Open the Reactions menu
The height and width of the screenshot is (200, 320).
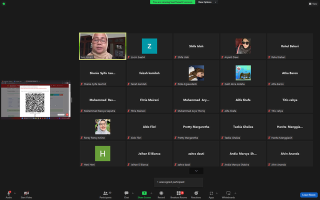[x=196, y=194]
